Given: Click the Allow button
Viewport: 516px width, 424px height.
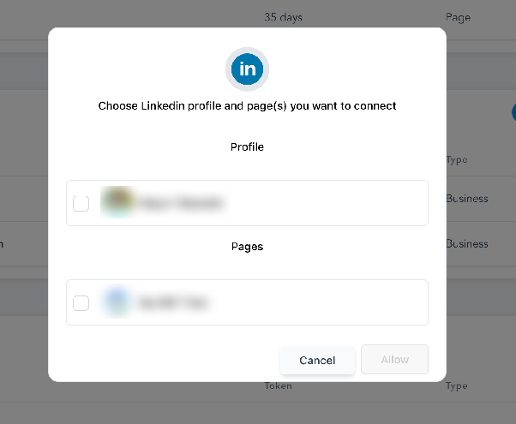Looking at the screenshot, I should [394, 359].
